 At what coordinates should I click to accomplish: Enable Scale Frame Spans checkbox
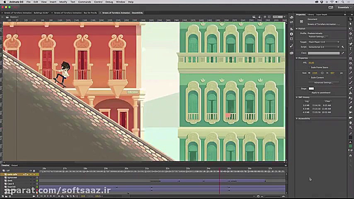(x=310, y=68)
